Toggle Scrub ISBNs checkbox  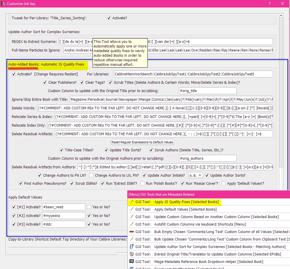point(72,183)
